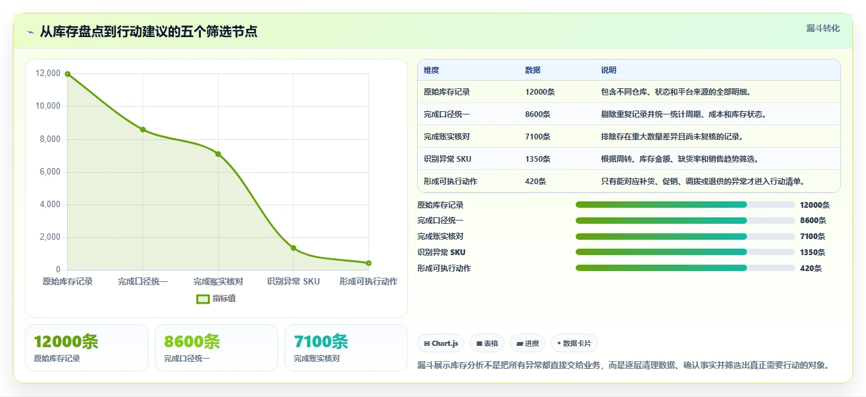Click the chart data point for 完成口径统一

[x=143, y=129]
